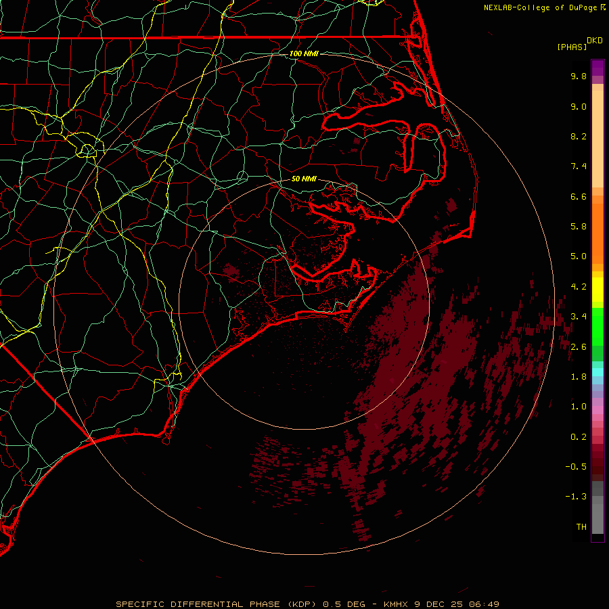Click the 5.8 value on the scale
Viewport: 609px width, 609px height.
point(579,227)
